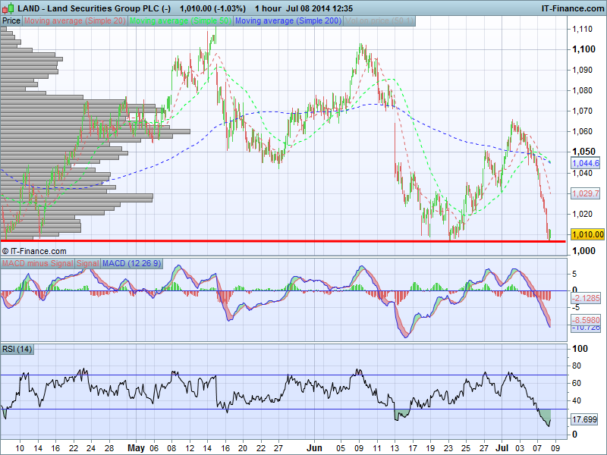Toggle the Moving average (Simple 200) legend
Screen dimensions: 607x455
click(x=288, y=21)
